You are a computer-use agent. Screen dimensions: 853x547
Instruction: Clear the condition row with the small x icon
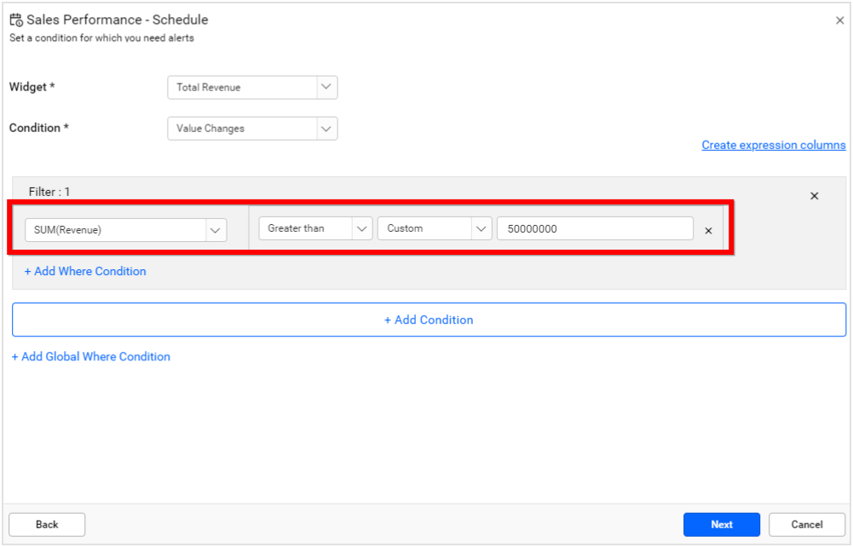(x=708, y=229)
